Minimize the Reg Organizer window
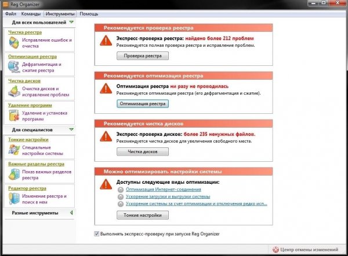348x256 pixels. (x=314, y=3)
